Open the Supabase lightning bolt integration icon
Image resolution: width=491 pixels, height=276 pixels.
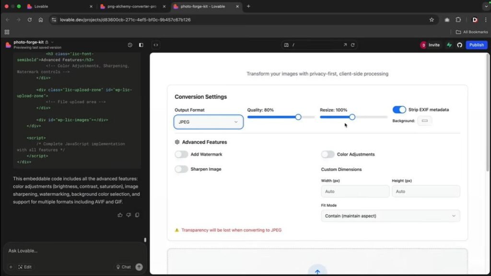449,45
